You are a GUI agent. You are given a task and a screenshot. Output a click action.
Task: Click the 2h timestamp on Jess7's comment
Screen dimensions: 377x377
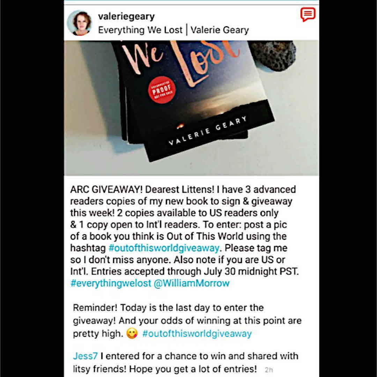[x=269, y=370]
